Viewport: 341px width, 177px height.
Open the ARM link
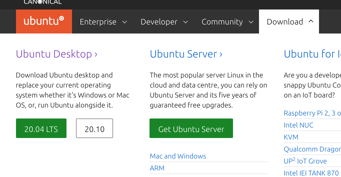[x=157, y=168]
